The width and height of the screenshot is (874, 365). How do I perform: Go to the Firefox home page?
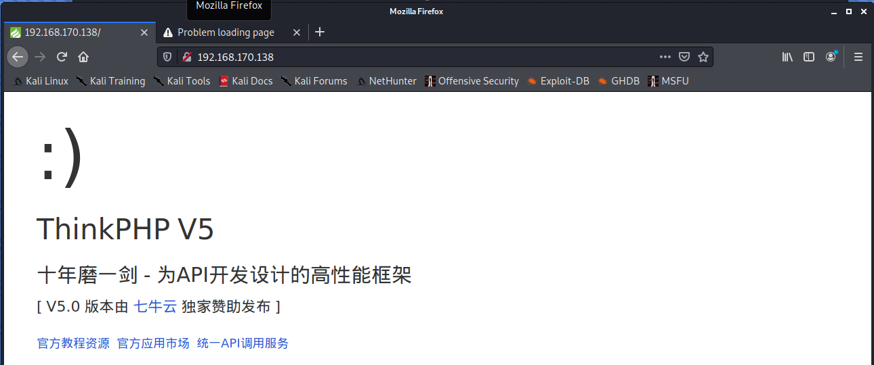(x=83, y=57)
